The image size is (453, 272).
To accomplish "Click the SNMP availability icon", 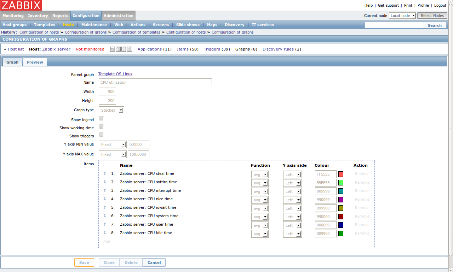I will 118,49.
